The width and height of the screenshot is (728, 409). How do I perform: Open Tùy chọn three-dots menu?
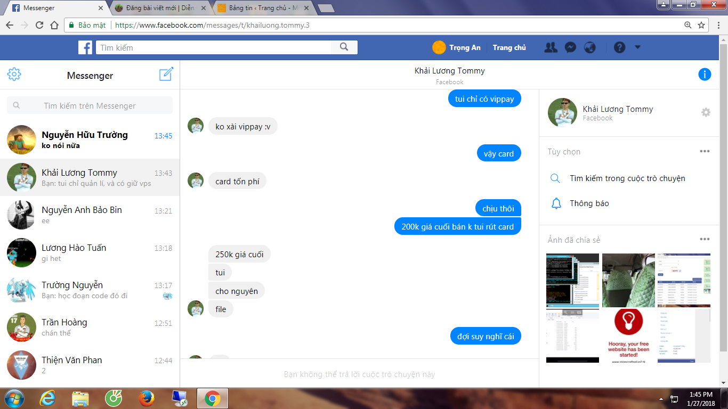(705, 151)
